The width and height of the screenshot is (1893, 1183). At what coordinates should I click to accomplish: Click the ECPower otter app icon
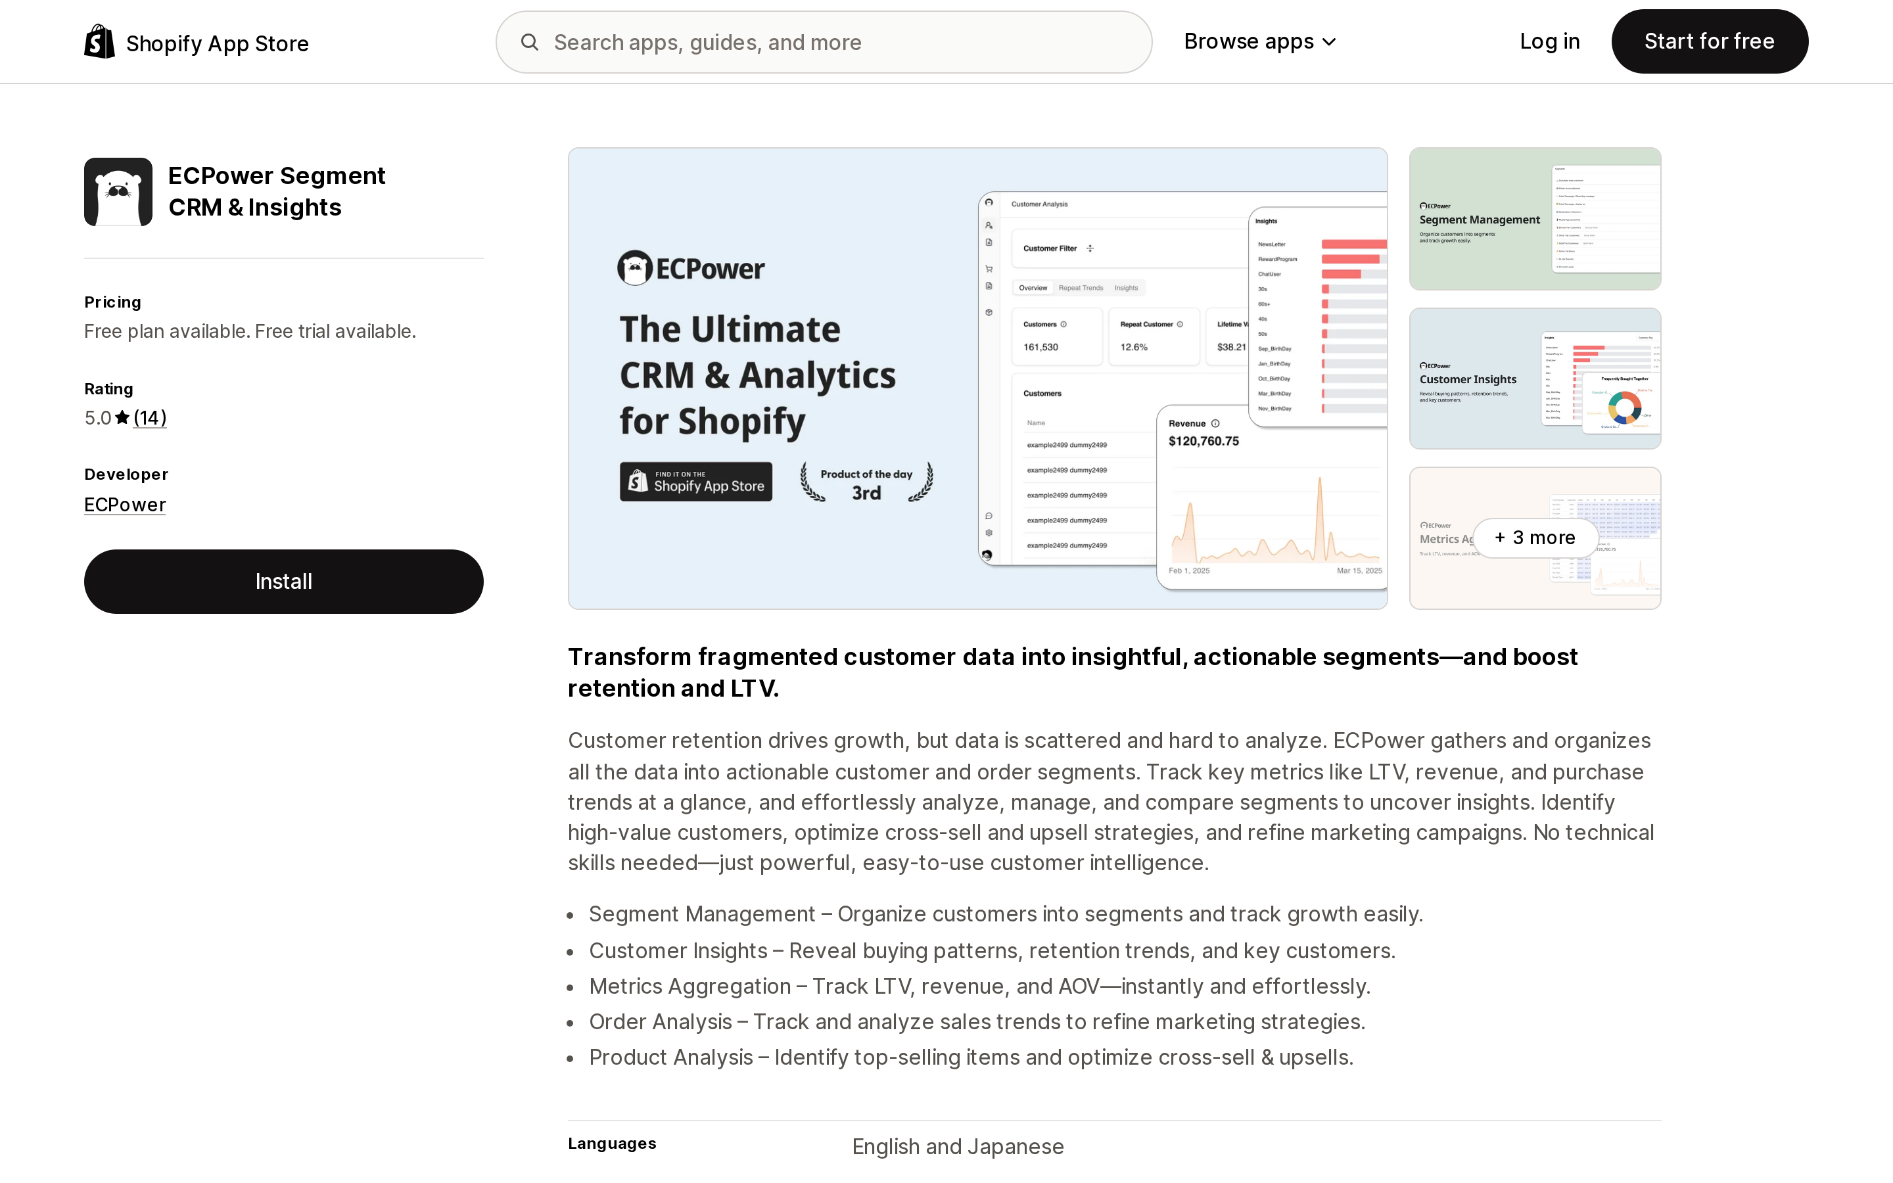tap(118, 192)
